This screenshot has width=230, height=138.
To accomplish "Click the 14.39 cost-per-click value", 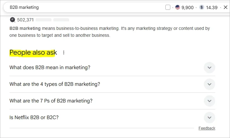I will click(212, 7).
